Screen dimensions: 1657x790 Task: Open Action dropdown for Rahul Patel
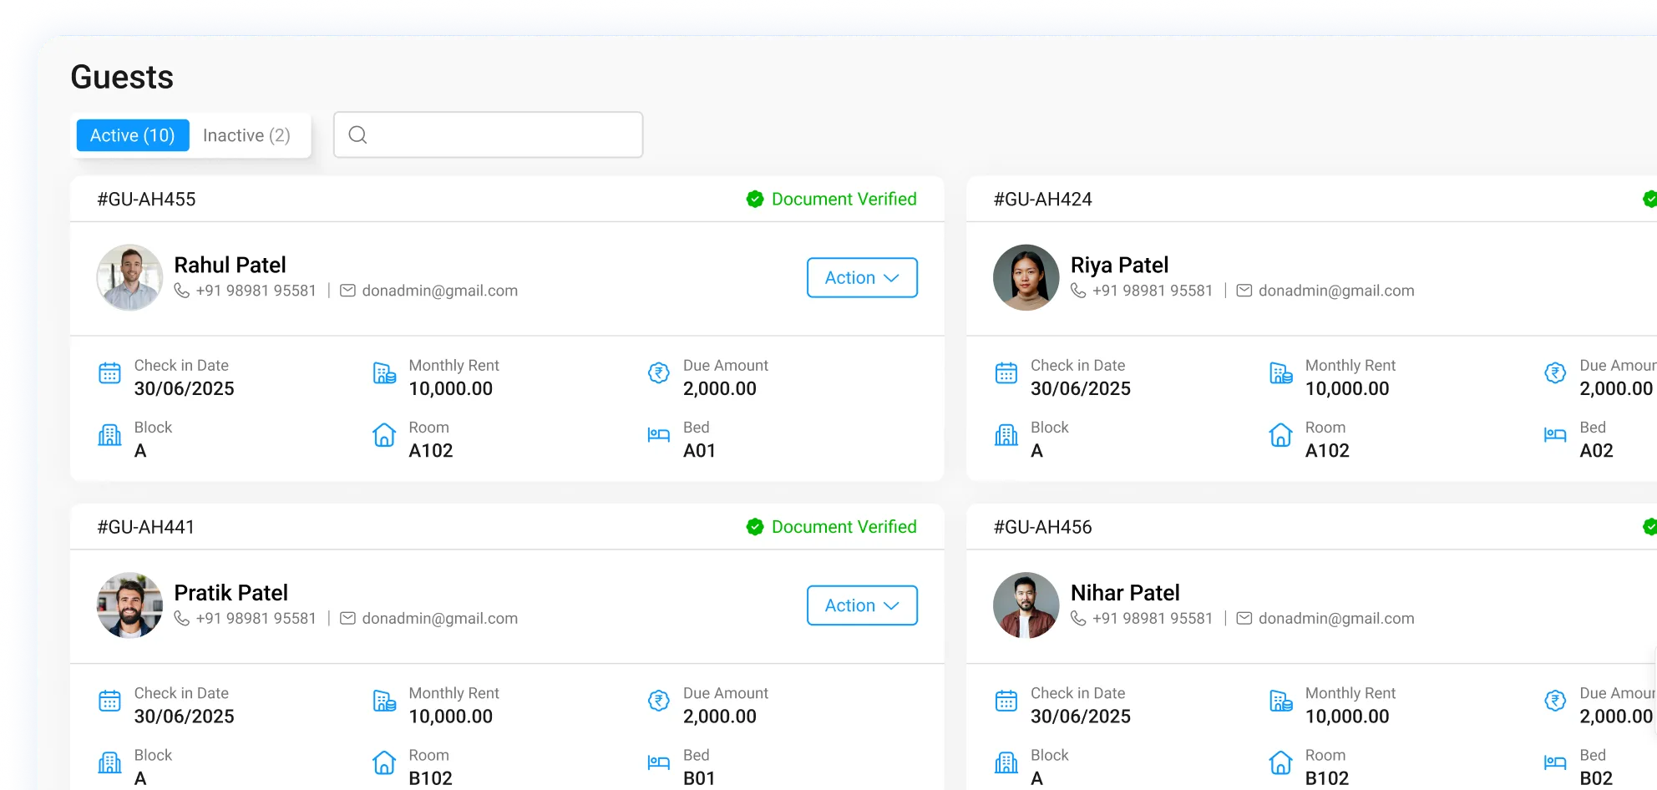click(861, 278)
